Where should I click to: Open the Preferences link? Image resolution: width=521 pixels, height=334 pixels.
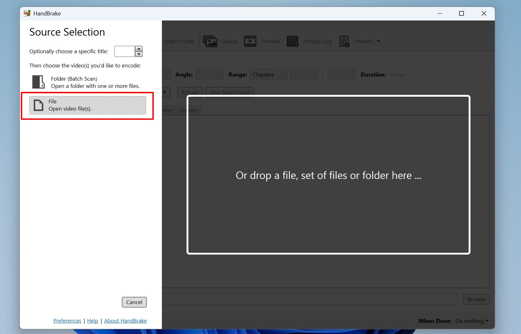tap(67, 321)
